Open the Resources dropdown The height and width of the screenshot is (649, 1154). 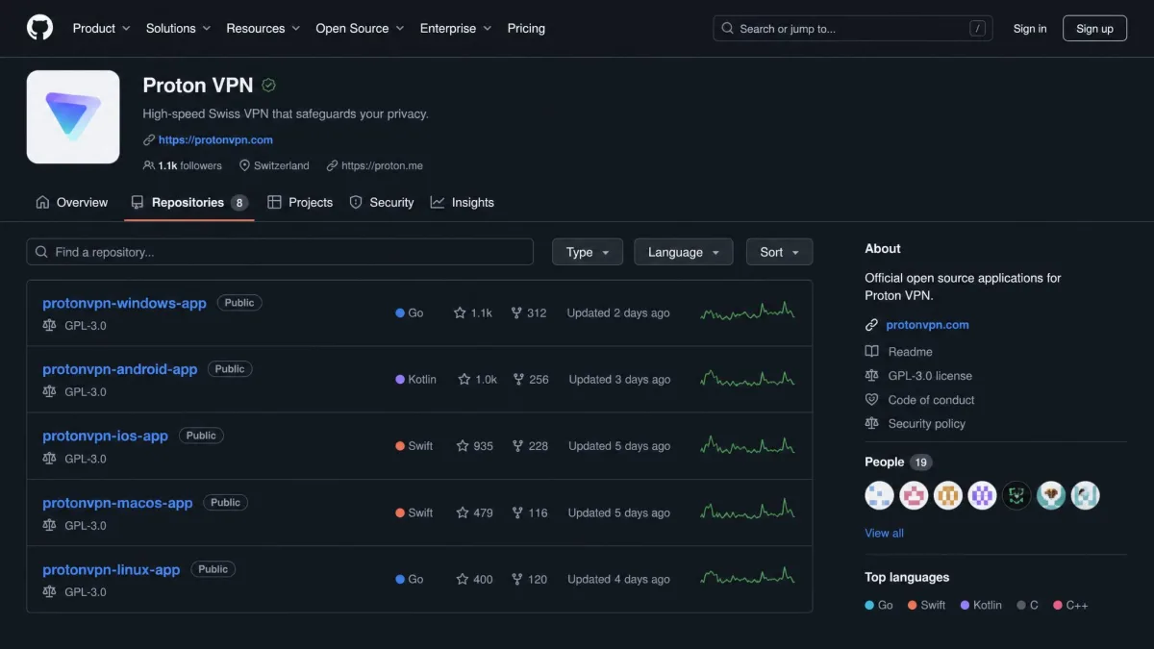click(x=263, y=28)
